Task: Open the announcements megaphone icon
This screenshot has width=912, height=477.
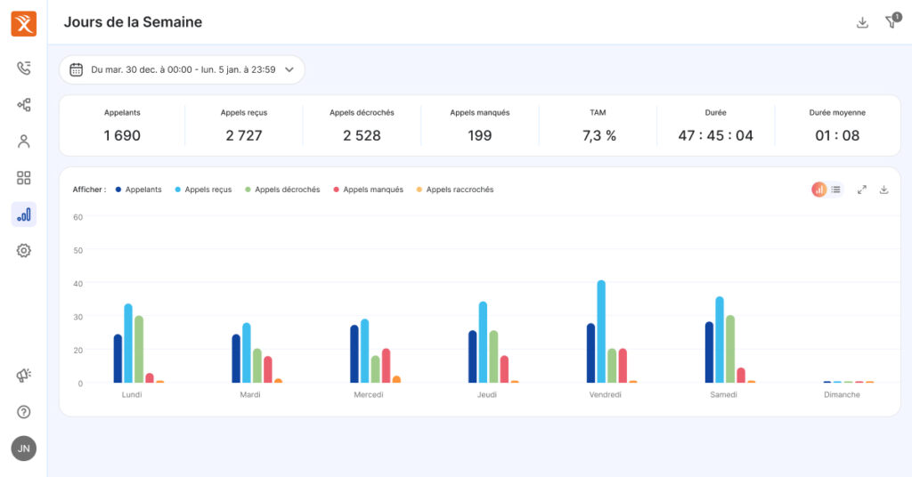Action: coord(23,375)
